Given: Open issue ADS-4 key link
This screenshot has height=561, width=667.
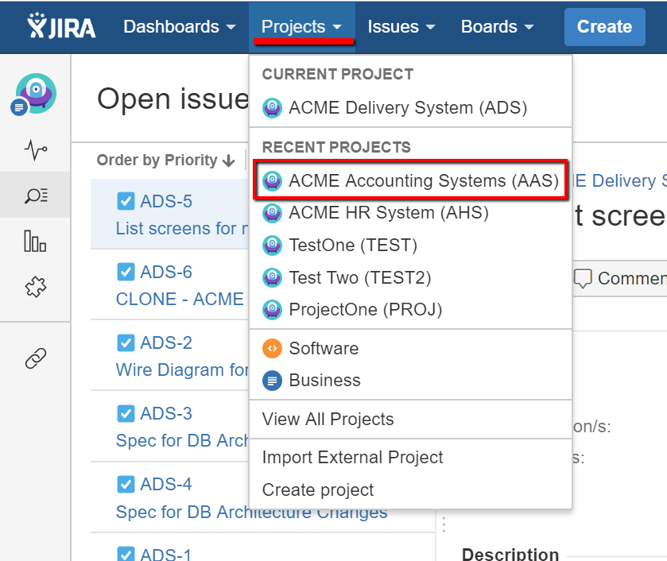Looking at the screenshot, I should click(x=166, y=484).
